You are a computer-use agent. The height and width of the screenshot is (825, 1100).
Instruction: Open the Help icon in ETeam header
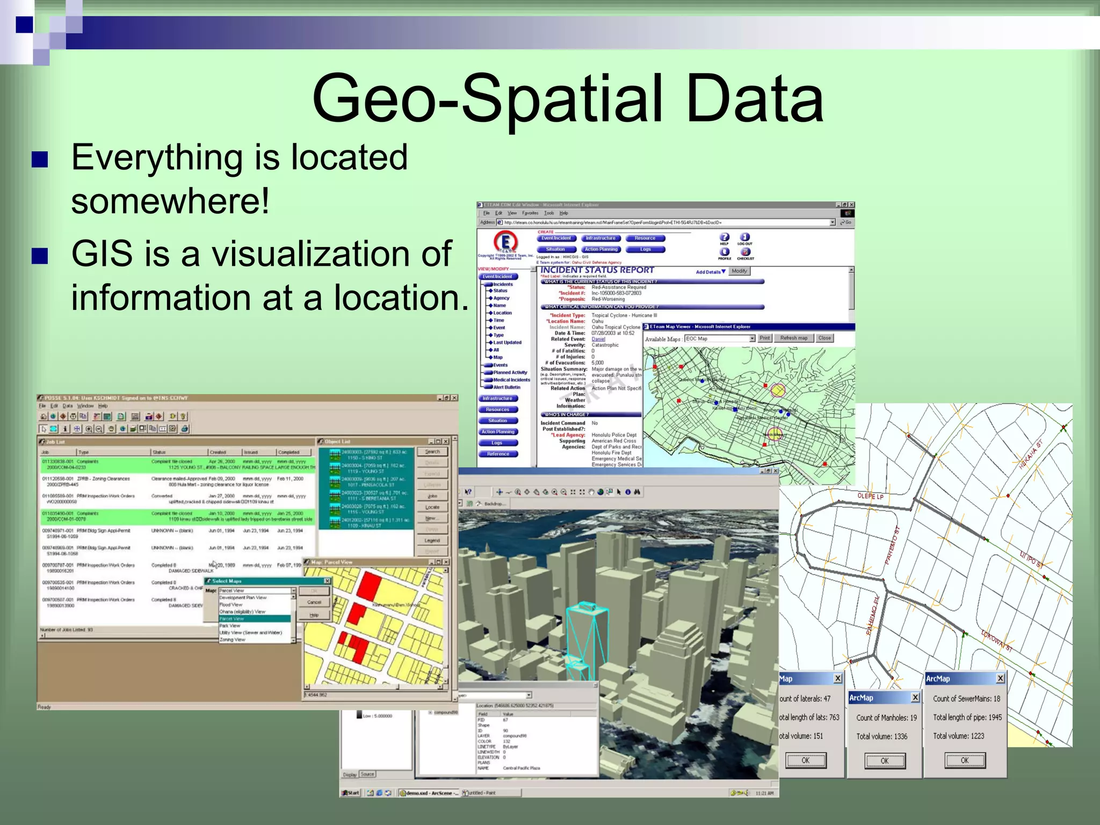coord(725,237)
